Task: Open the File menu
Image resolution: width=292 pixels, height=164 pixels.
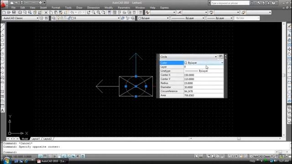Action: tap(13, 8)
